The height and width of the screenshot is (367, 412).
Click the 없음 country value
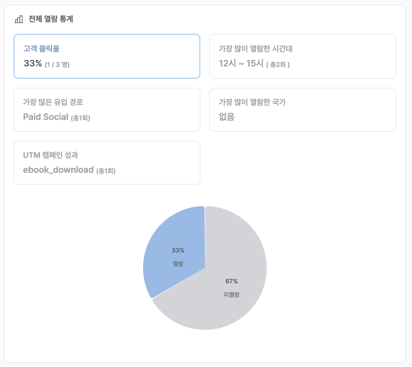click(x=227, y=117)
